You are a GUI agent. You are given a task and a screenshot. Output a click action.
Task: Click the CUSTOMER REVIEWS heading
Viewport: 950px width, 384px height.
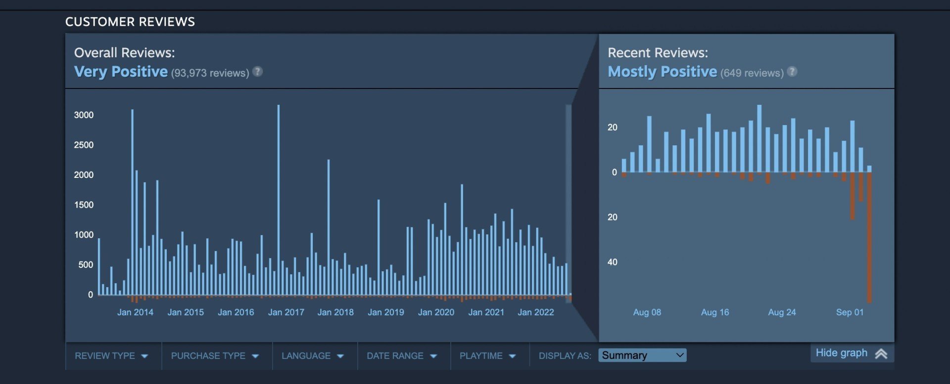point(130,22)
